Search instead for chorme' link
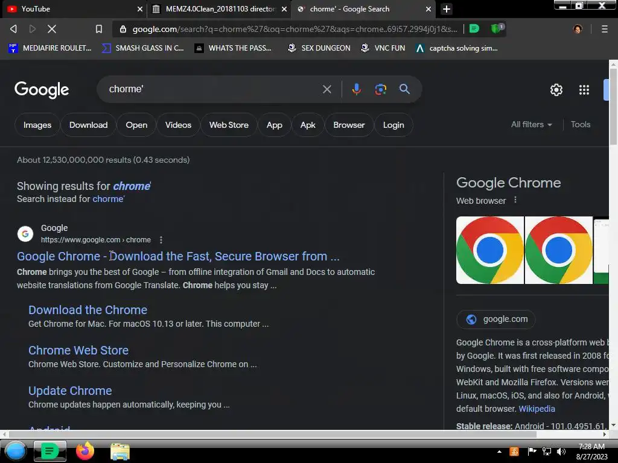Viewport: 618px width, 463px height. (108, 199)
